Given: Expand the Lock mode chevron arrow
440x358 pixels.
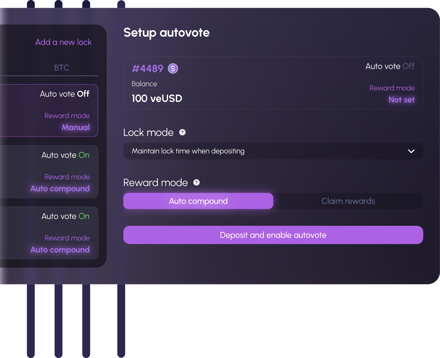Looking at the screenshot, I should tap(411, 151).
